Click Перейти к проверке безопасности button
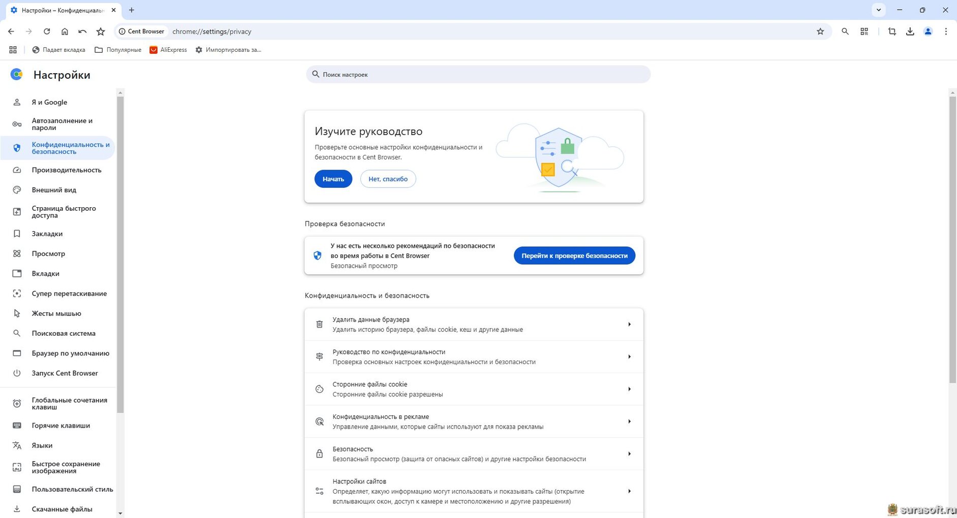The image size is (957, 518). (574, 255)
